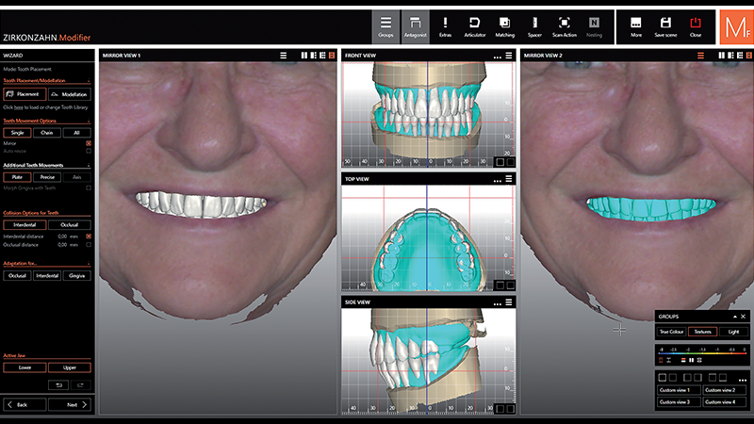754x424 pixels.
Task: Select the Light tab in Groups
Action: tap(733, 332)
